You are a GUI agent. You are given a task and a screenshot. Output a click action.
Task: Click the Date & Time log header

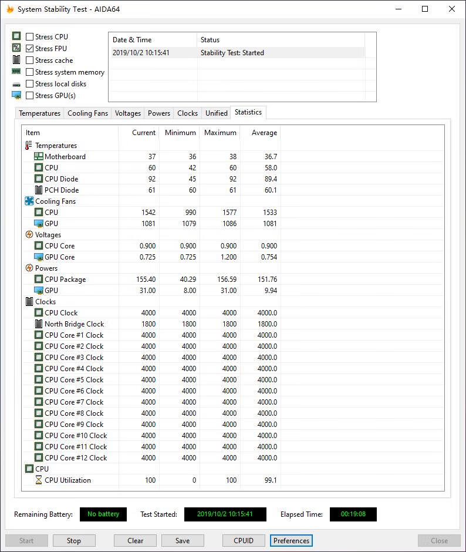click(153, 40)
